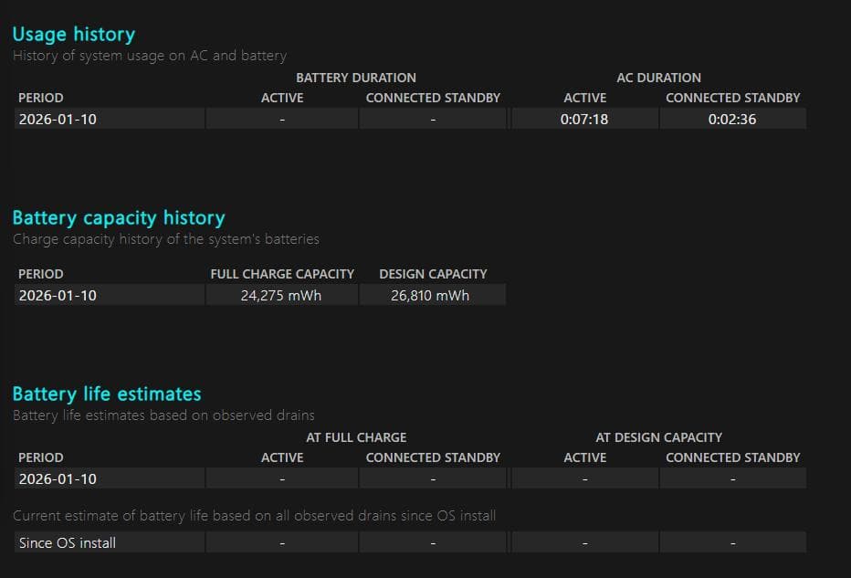Screen dimensions: 851x578
Task: Select the DESIGN CAPACITY column header
Action: pos(433,274)
